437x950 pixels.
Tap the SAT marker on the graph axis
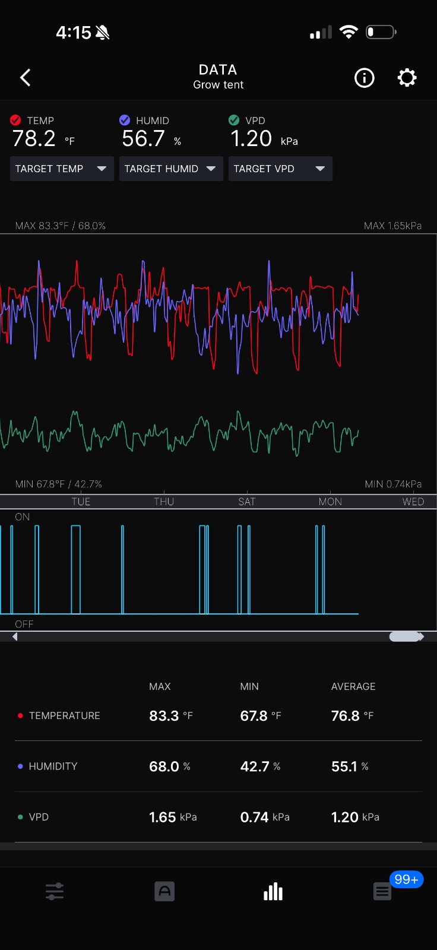coord(246,502)
